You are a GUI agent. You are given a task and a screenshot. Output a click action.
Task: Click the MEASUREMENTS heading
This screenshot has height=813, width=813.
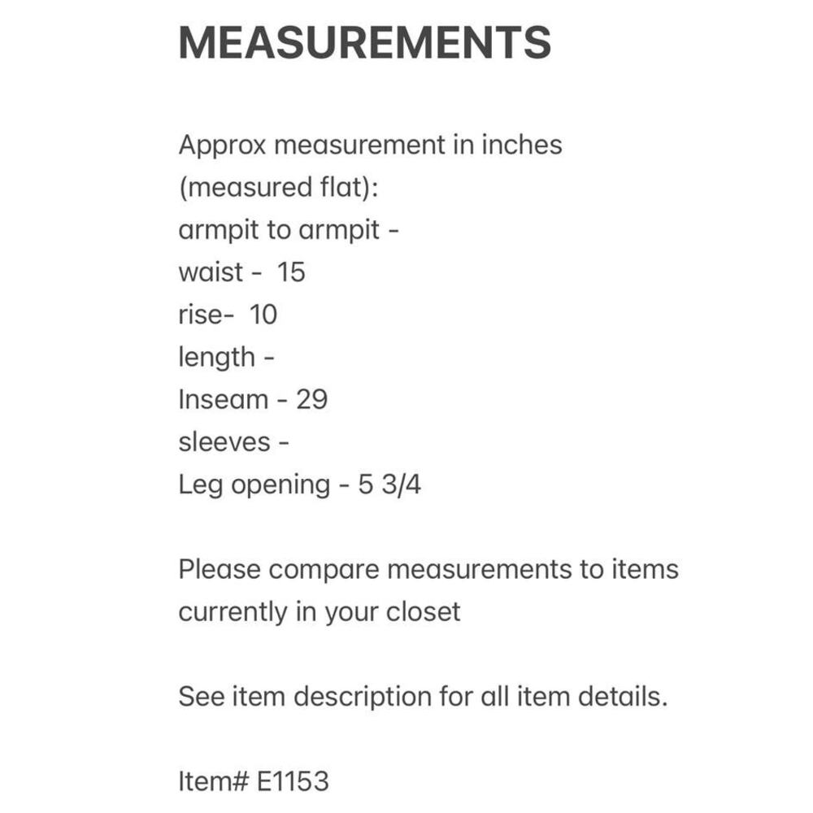[364, 42]
